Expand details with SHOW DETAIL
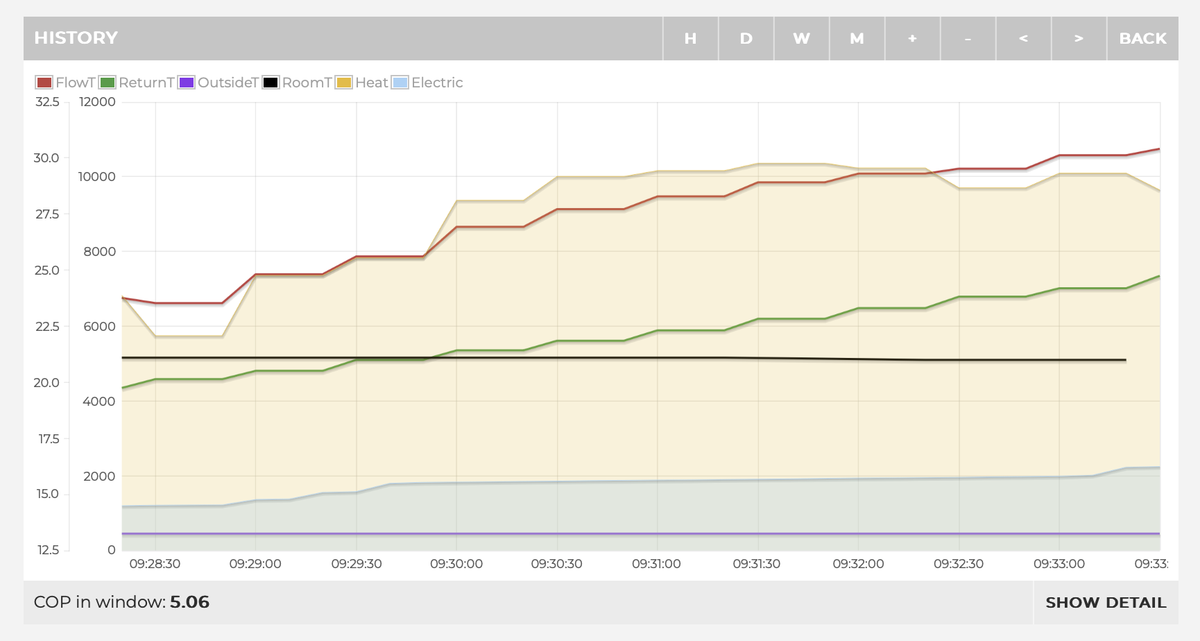Screen dimensions: 1200x641 tap(1106, 602)
